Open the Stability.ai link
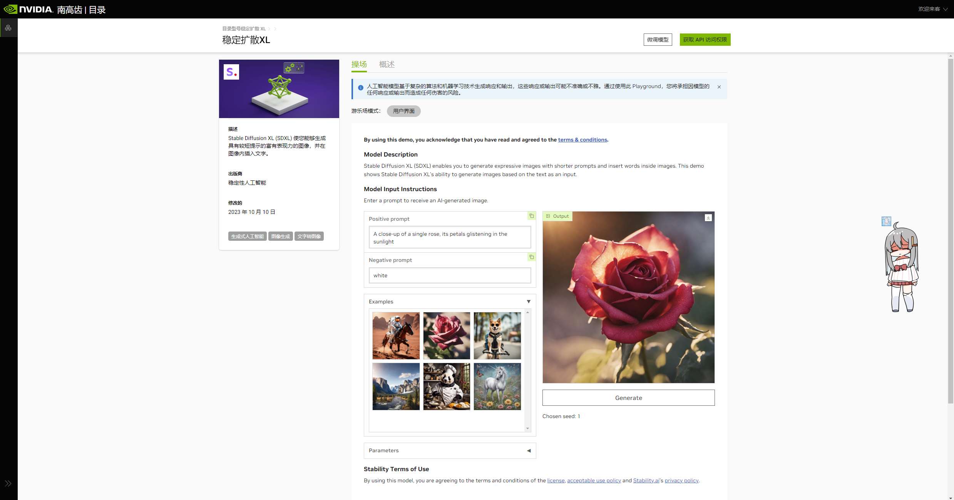 click(646, 480)
